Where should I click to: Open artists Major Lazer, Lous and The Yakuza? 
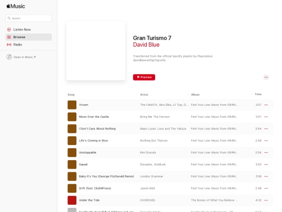(163, 129)
